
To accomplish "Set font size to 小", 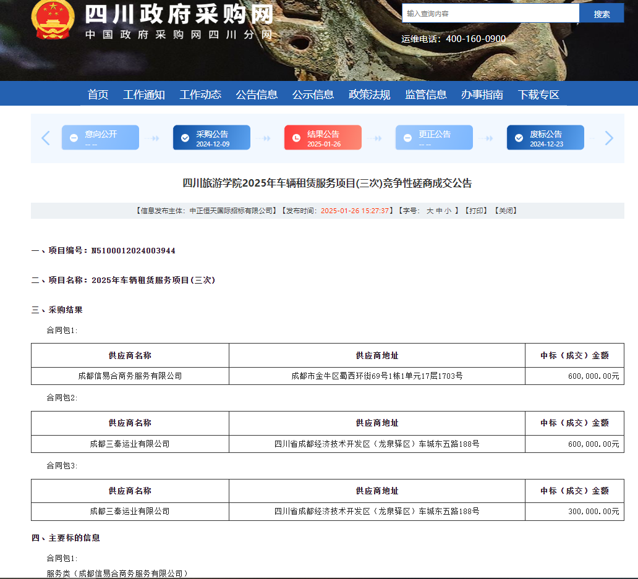I will [x=448, y=211].
